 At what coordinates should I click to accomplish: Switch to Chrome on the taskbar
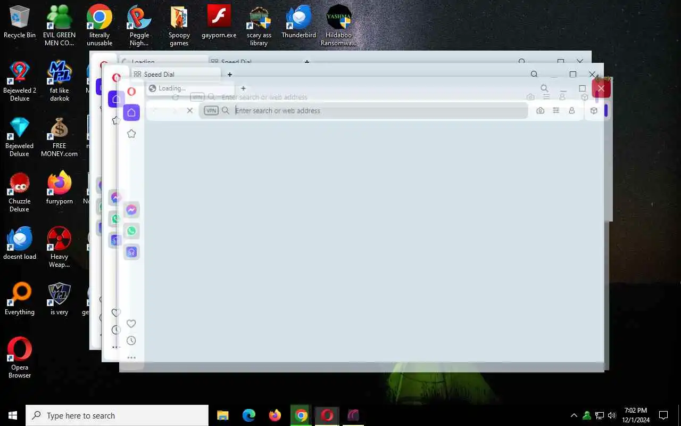(x=301, y=415)
